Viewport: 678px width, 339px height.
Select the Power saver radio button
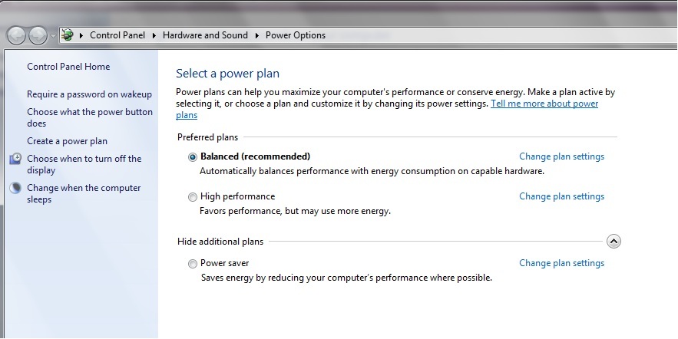point(193,264)
